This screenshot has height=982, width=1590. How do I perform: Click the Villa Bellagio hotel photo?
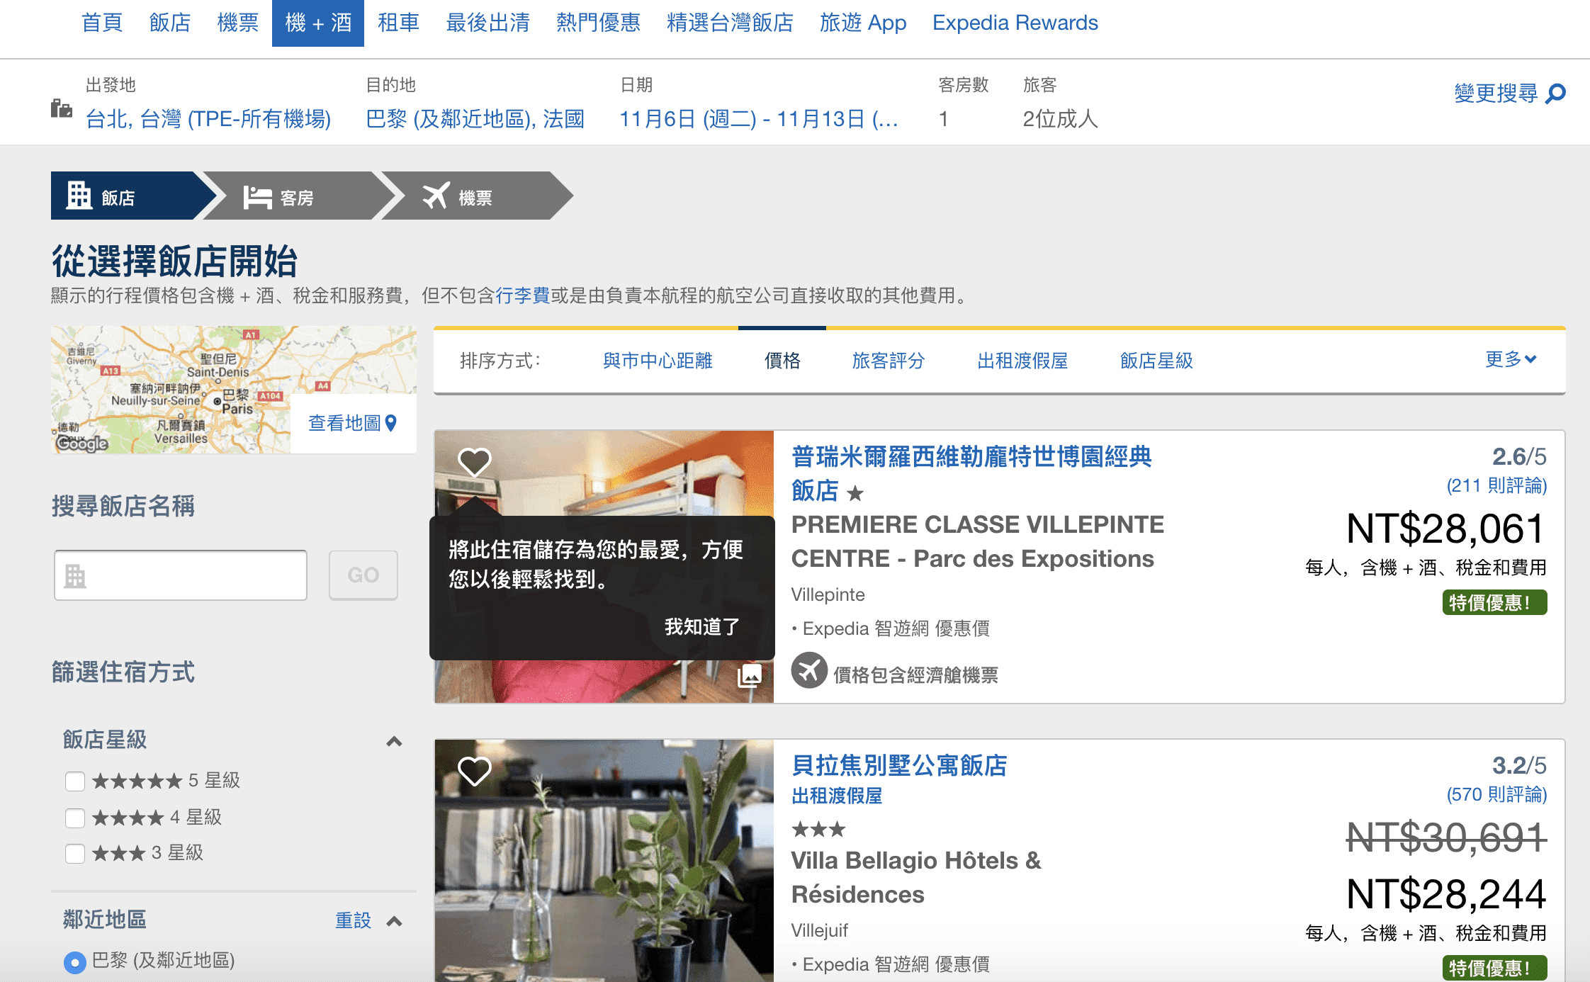pyautogui.click(x=604, y=861)
